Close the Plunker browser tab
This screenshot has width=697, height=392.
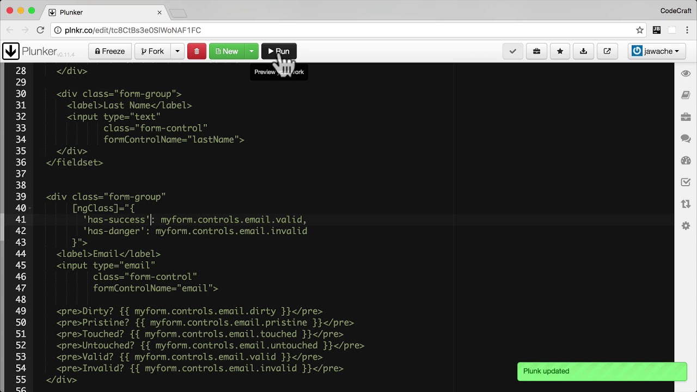tap(160, 12)
